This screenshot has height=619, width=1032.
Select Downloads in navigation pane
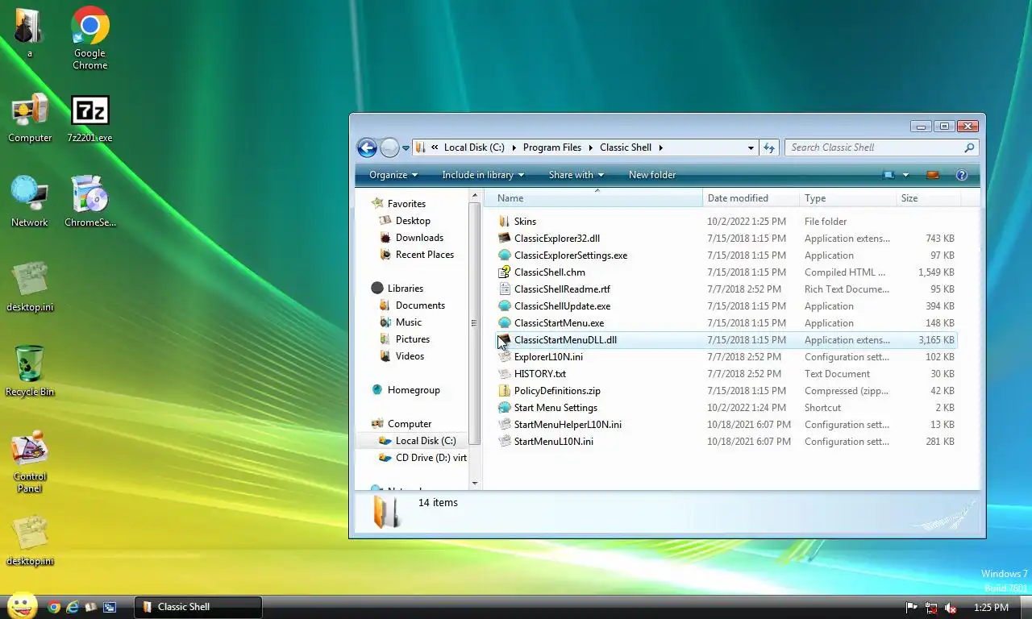[419, 238]
